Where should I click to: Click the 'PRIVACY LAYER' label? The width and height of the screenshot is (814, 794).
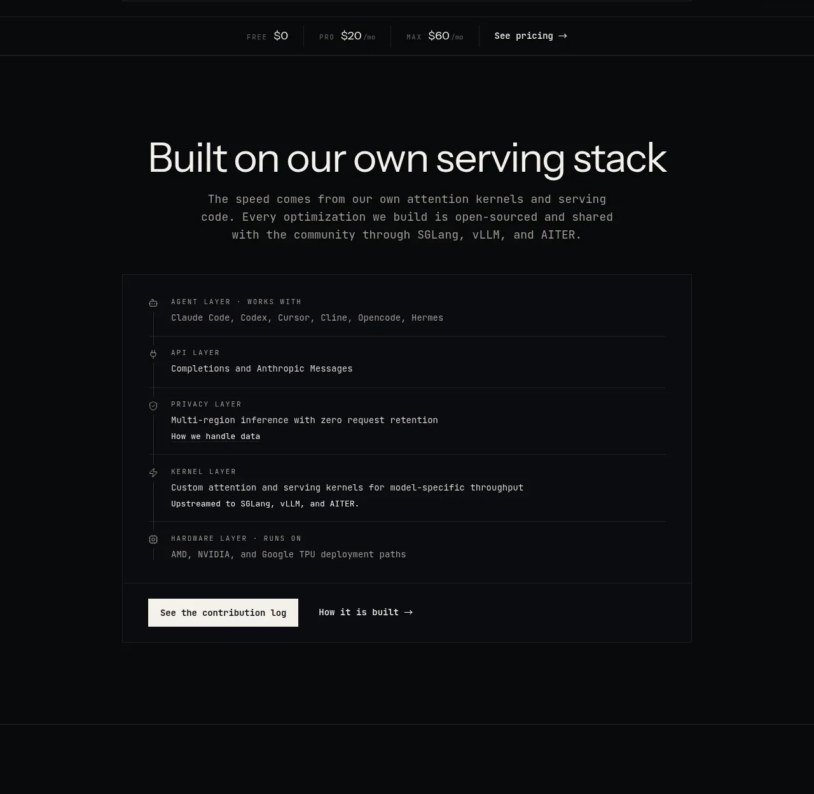tap(206, 404)
